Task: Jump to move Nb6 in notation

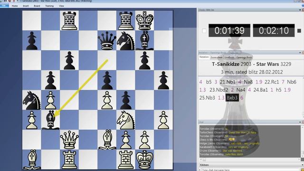Action: (292, 82)
